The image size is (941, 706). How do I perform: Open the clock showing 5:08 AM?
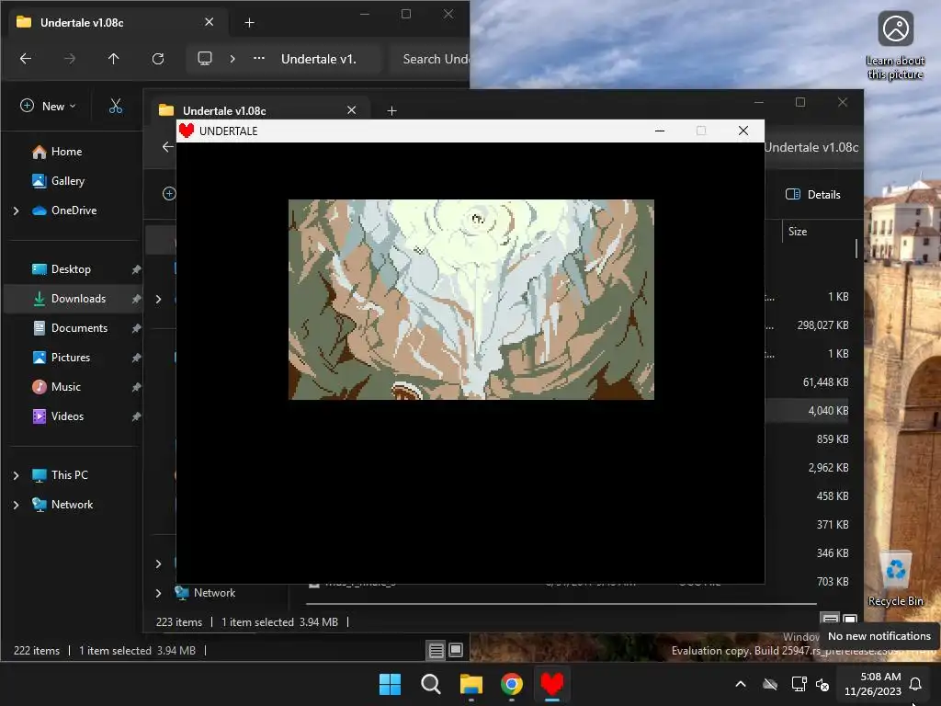point(873,684)
